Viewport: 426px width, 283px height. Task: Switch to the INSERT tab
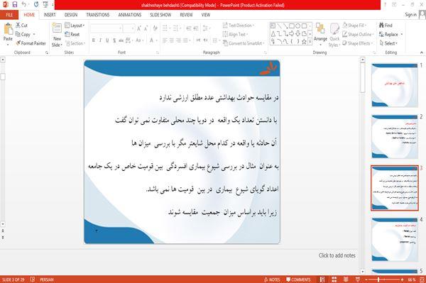tap(50, 15)
